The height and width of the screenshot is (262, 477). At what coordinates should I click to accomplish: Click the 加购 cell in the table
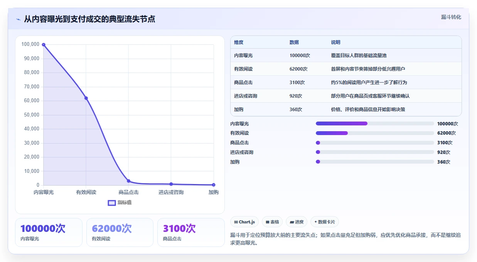pyautogui.click(x=239, y=110)
